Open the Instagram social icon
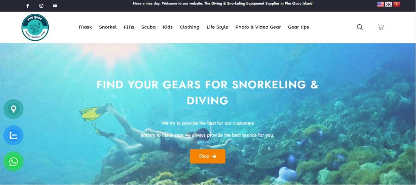Screen dimensions: 416x185 click(41, 6)
